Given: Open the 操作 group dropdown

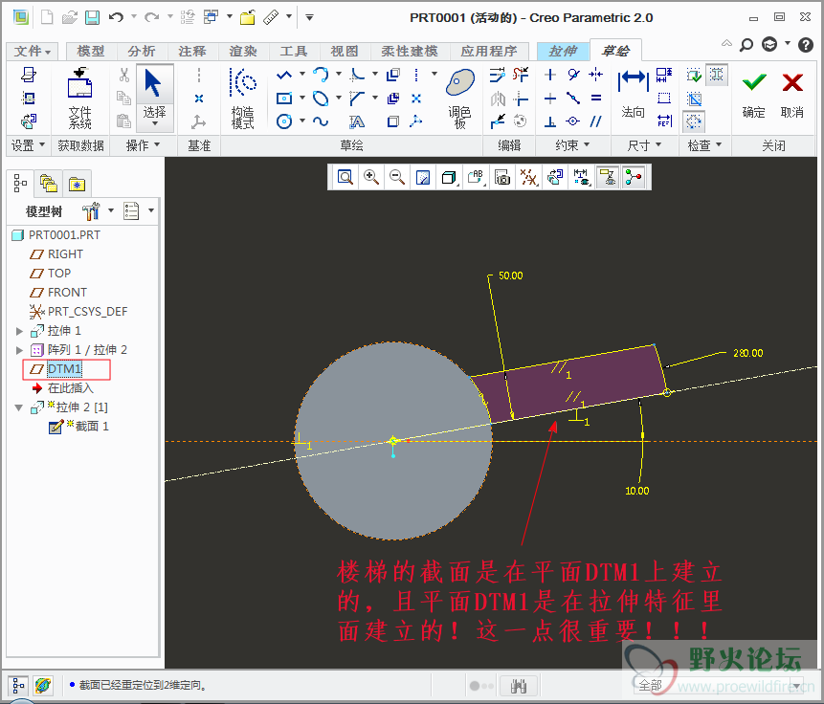Looking at the screenshot, I should point(143,145).
